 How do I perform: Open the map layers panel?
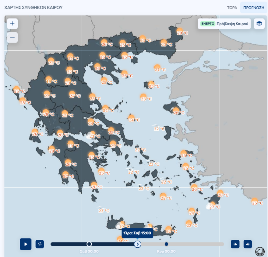259,24
